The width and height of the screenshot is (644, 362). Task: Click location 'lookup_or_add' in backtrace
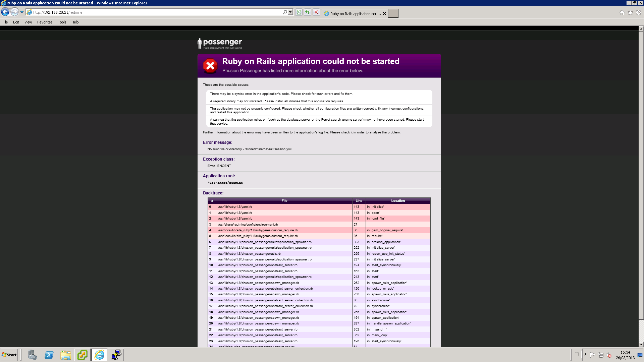(380, 289)
